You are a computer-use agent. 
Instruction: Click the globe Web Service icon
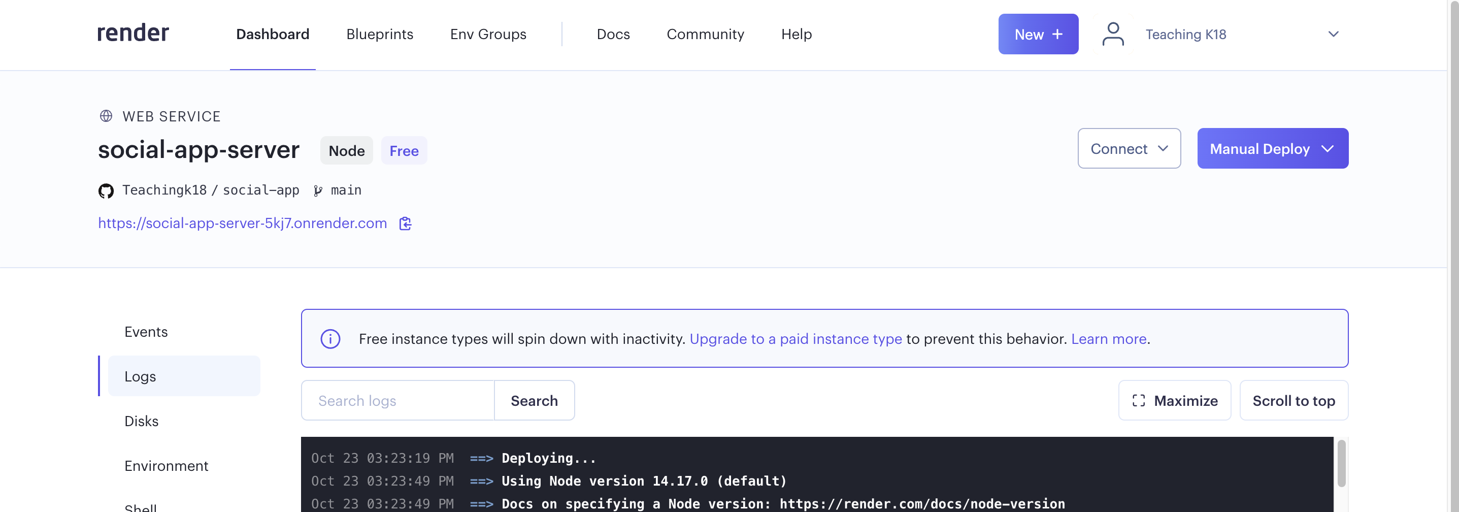point(106,116)
